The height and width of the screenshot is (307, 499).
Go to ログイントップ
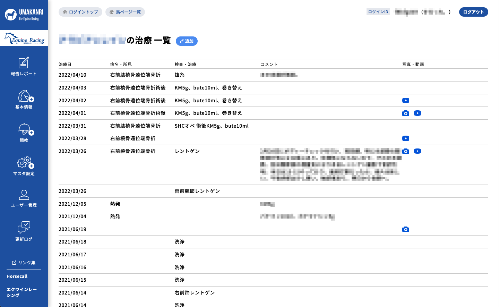click(x=80, y=11)
